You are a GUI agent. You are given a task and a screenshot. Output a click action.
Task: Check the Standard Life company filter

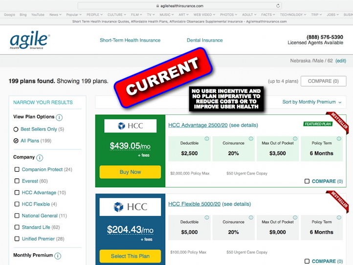[17, 227]
